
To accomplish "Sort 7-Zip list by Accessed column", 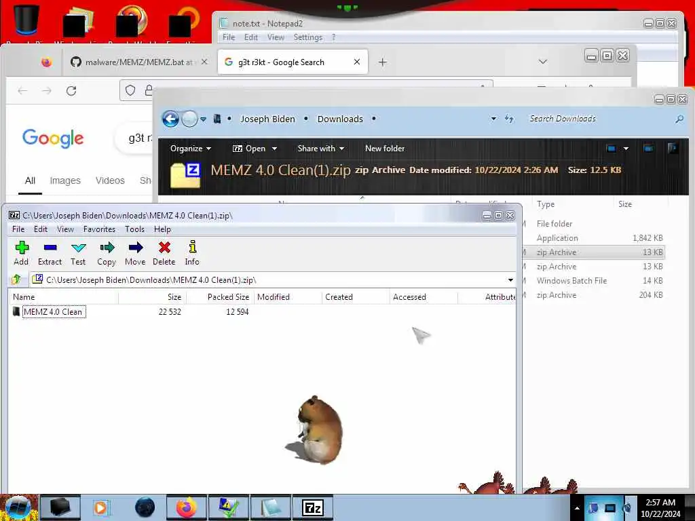I will click(424, 297).
